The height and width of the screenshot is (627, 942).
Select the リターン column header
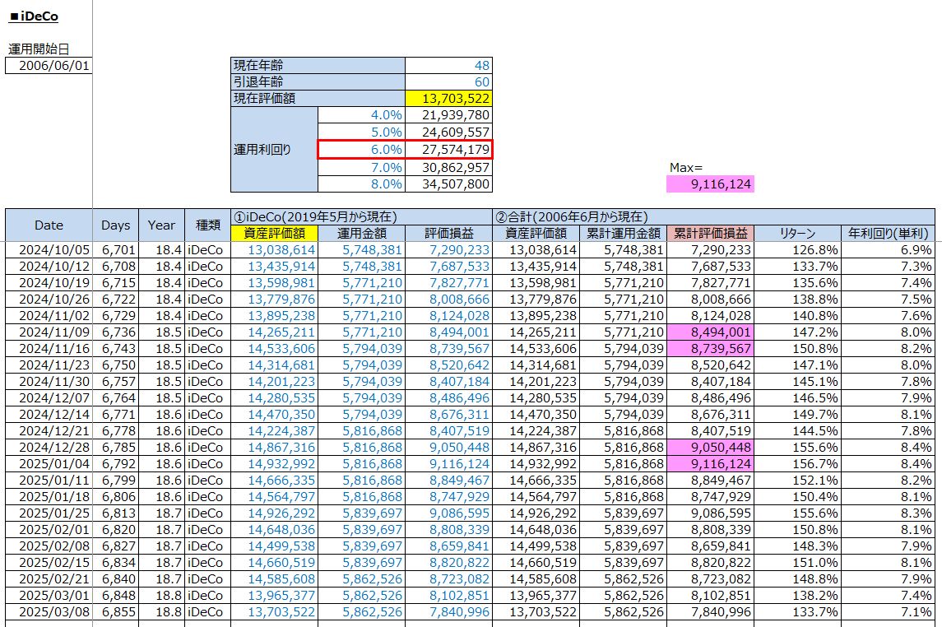pyautogui.click(x=797, y=234)
